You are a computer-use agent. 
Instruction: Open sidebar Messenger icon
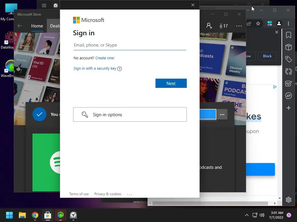[289, 96]
